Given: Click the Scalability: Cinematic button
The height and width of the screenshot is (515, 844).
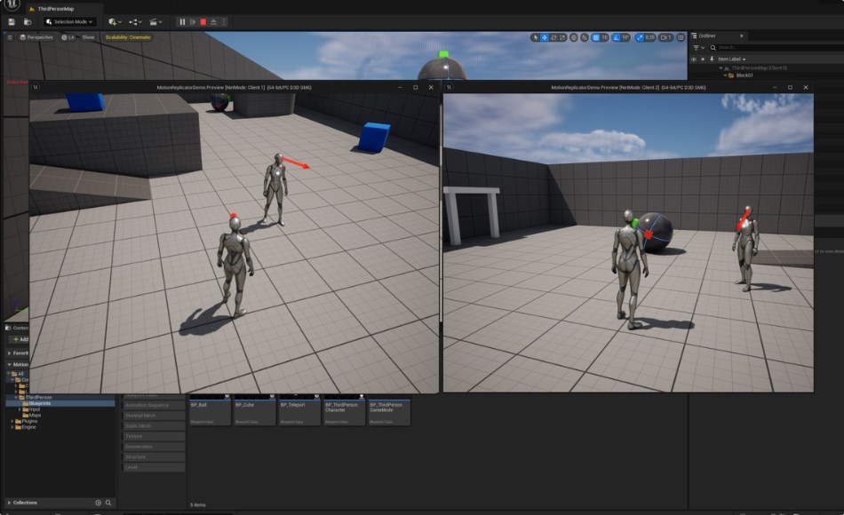Looking at the screenshot, I should tap(129, 37).
